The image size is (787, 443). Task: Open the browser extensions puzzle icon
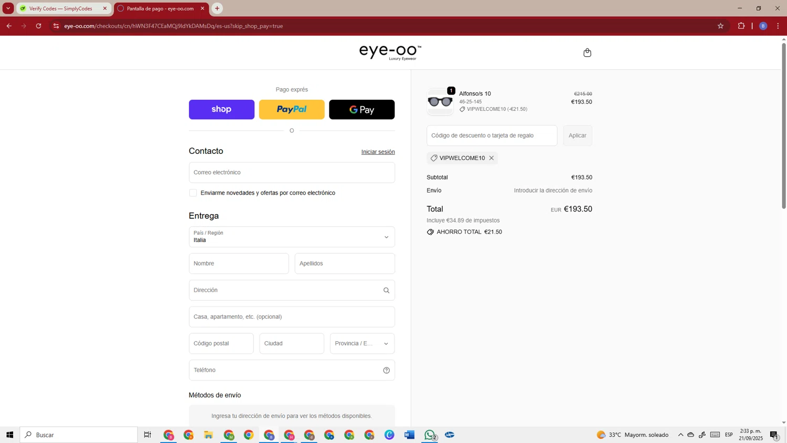pos(741,26)
